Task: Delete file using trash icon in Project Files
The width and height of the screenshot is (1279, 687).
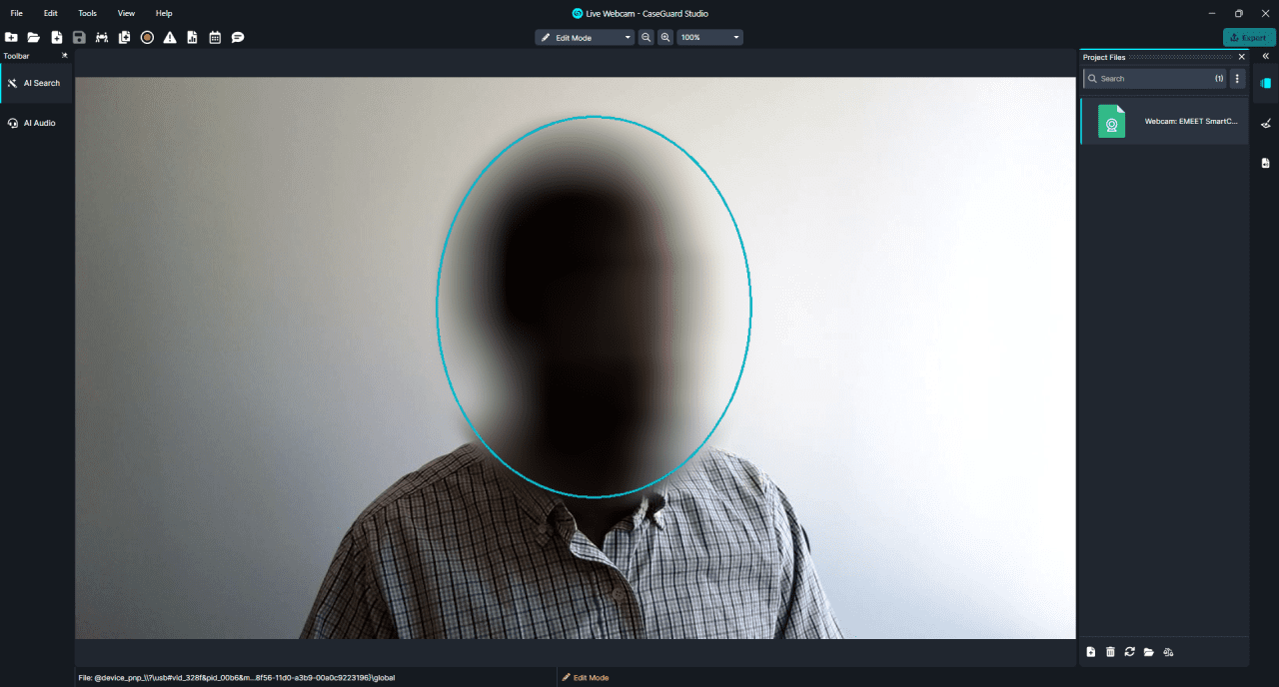Action: tap(1110, 652)
